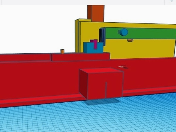Select the right red raised ledge segment
Image resolution: width=176 pixels, height=132 pixels.
81,57
